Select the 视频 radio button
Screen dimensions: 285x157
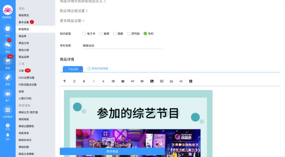click(x=115, y=34)
